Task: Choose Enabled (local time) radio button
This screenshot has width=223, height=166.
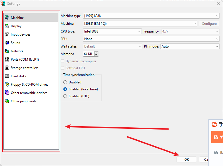Action: [65, 89]
